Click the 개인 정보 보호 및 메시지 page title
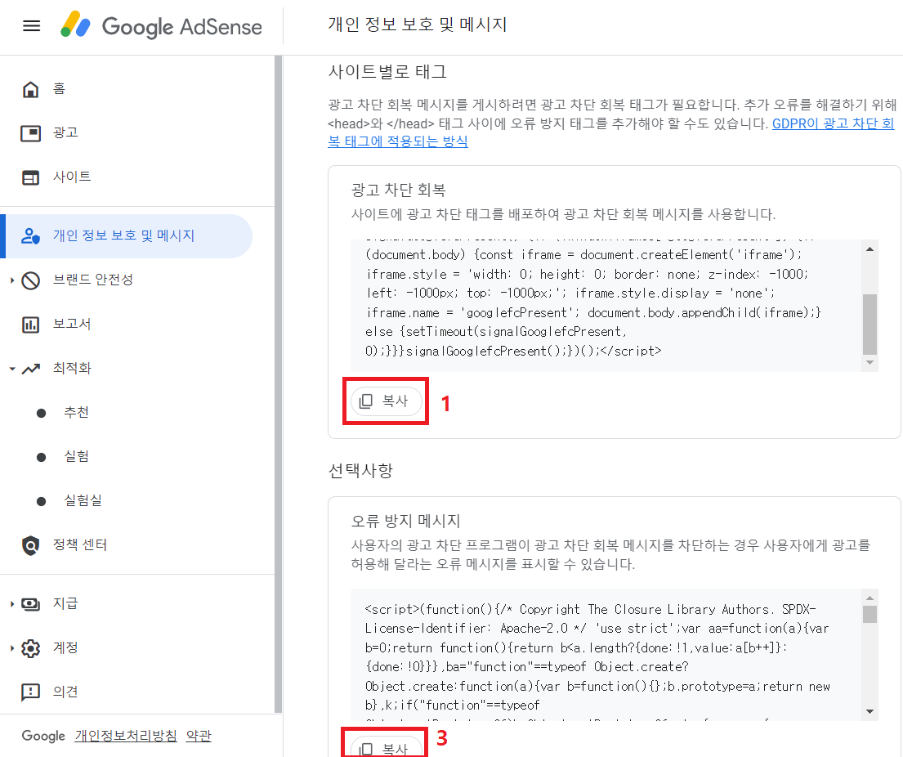Image resolution: width=903 pixels, height=757 pixels. click(x=417, y=25)
